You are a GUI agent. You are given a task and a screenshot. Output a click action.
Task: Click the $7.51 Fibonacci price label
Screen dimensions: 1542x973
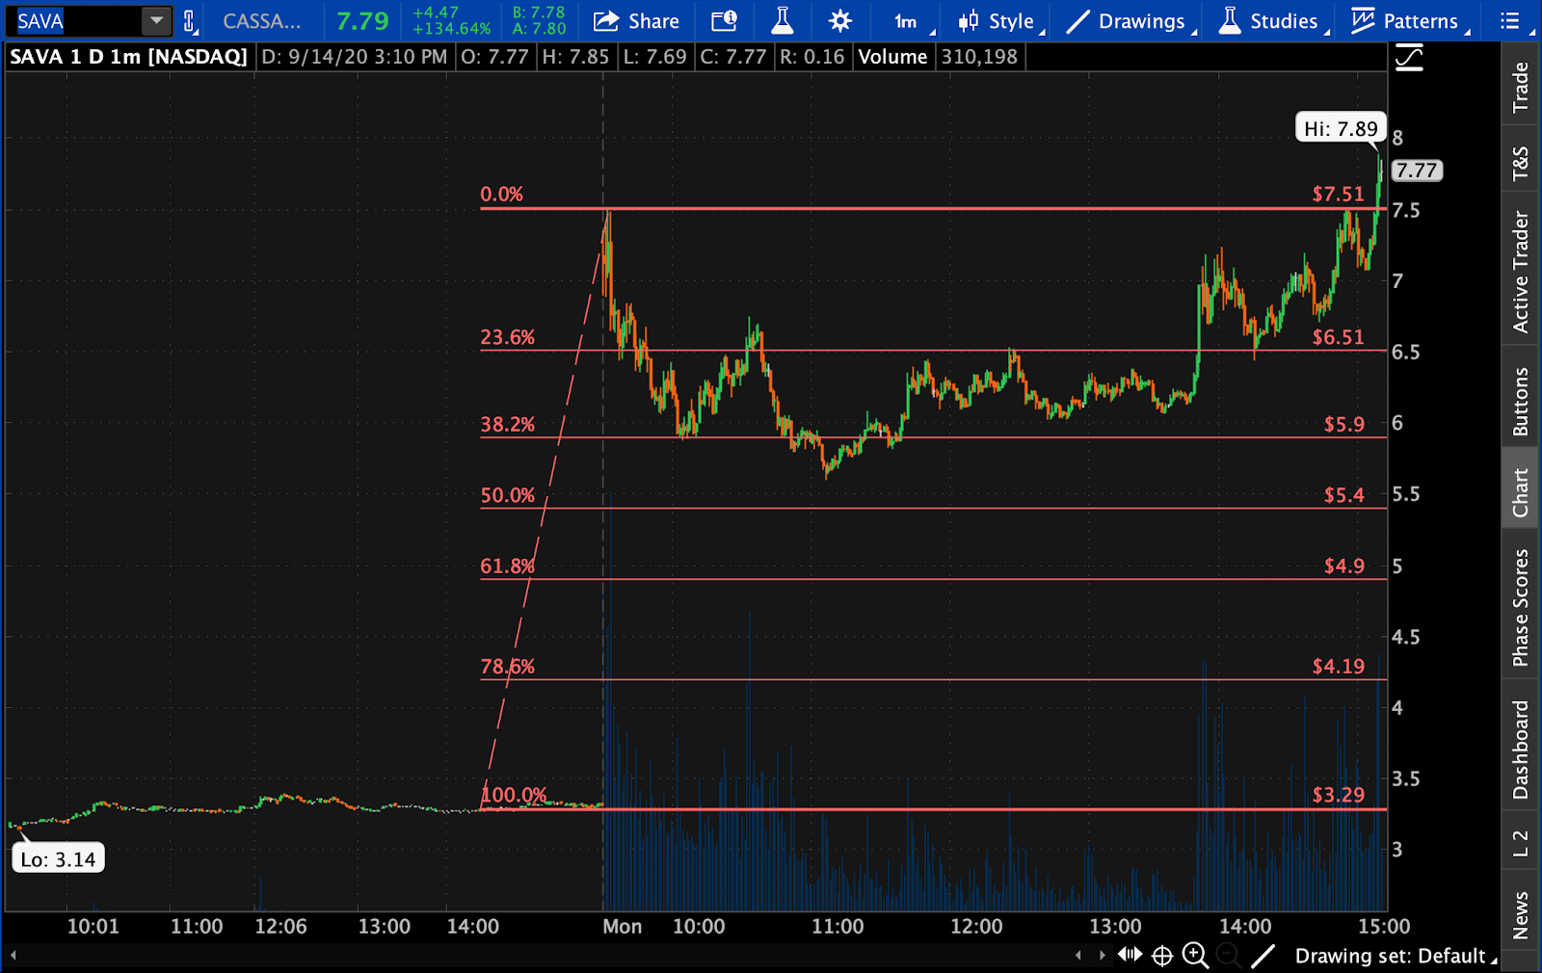[1338, 194]
